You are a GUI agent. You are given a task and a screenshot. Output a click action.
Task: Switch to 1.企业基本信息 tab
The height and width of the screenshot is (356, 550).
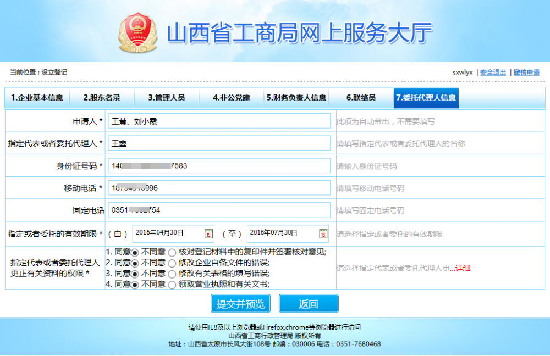click(x=37, y=98)
